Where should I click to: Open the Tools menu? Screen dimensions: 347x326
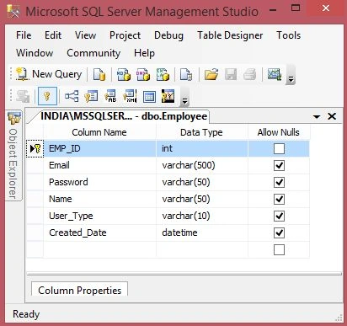pyautogui.click(x=288, y=35)
